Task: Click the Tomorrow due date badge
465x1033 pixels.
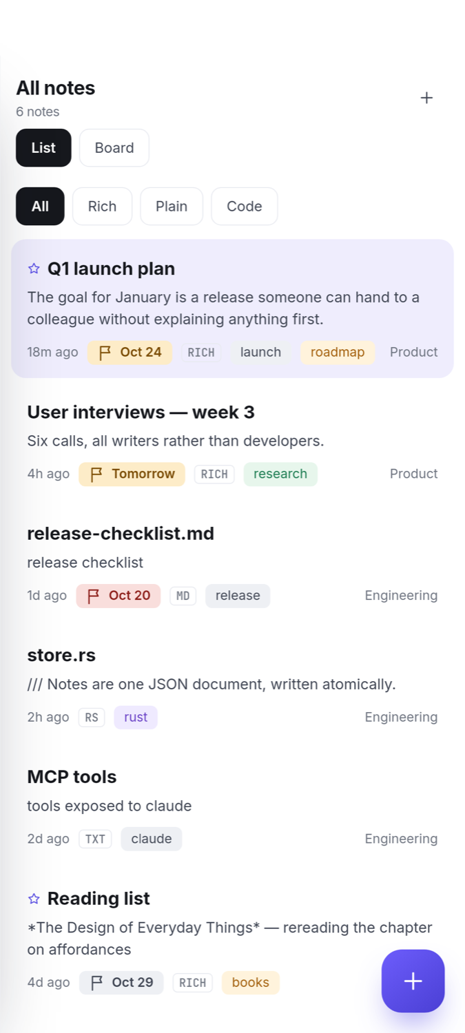Action: 132,474
